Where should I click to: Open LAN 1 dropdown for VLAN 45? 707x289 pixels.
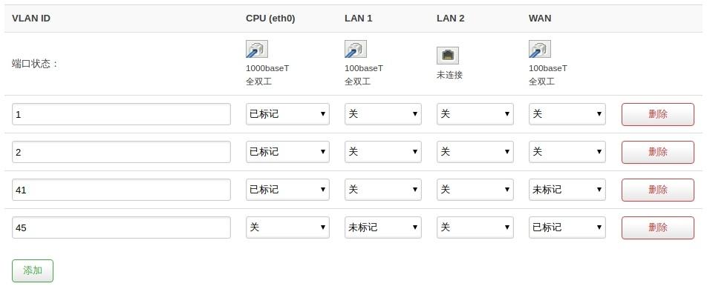(382, 227)
